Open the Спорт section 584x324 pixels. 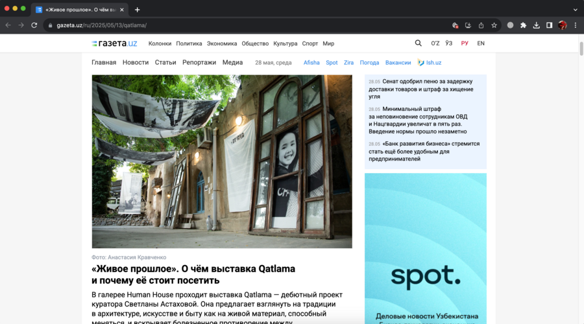click(310, 43)
